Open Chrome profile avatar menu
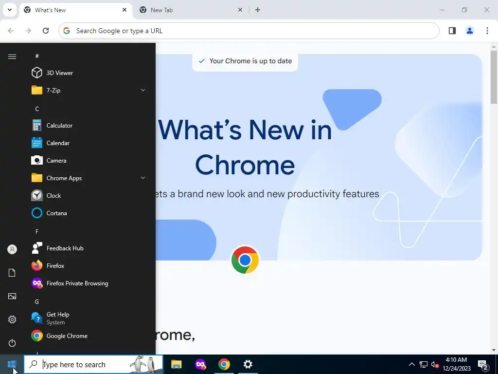This screenshot has width=498, height=374. coord(470,31)
